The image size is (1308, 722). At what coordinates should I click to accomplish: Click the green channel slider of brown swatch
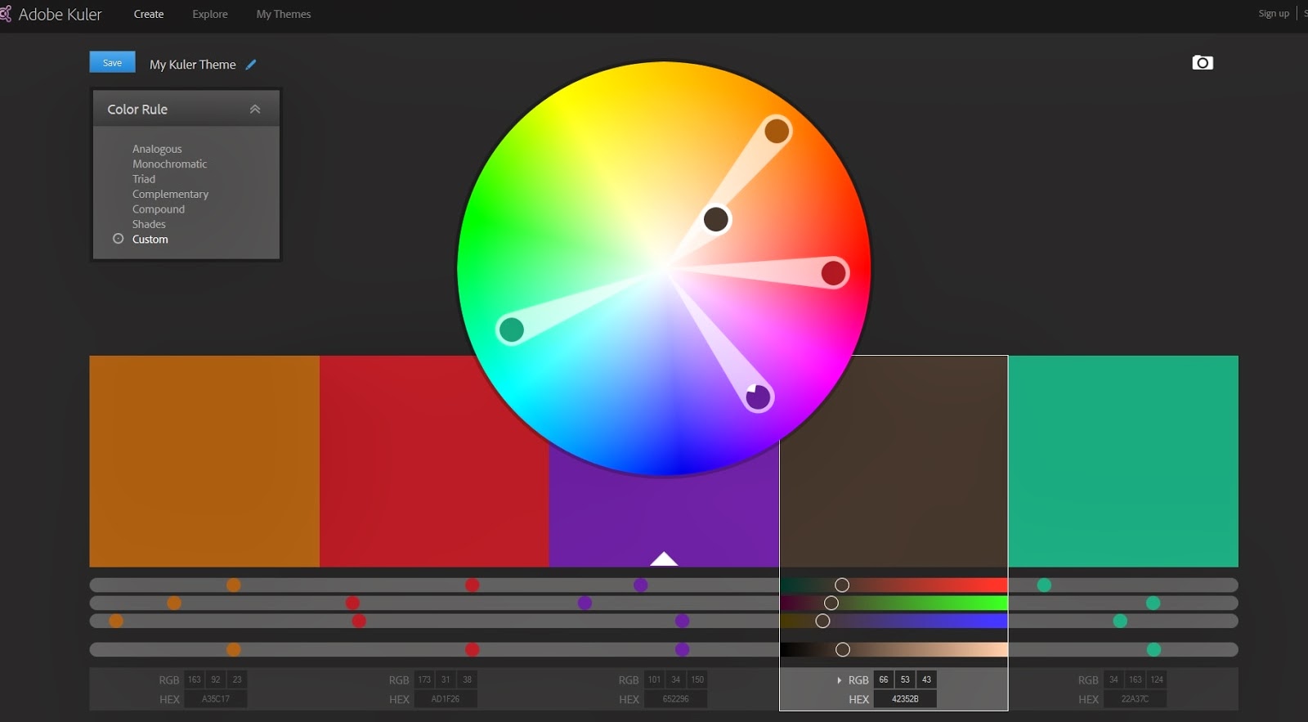pos(894,603)
